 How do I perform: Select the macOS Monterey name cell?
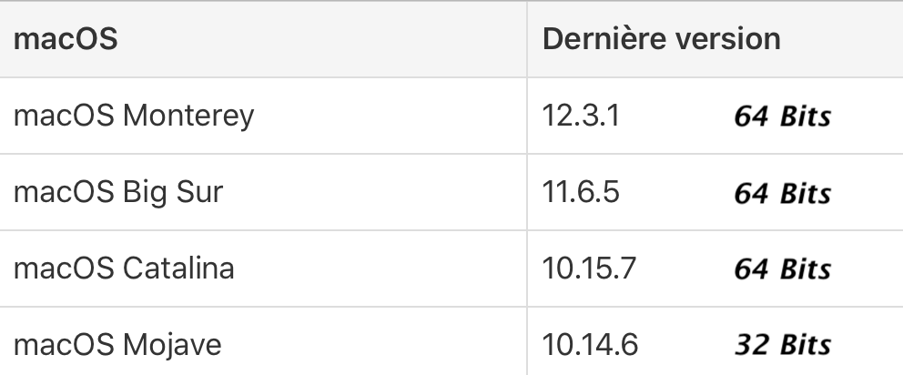[133, 117]
